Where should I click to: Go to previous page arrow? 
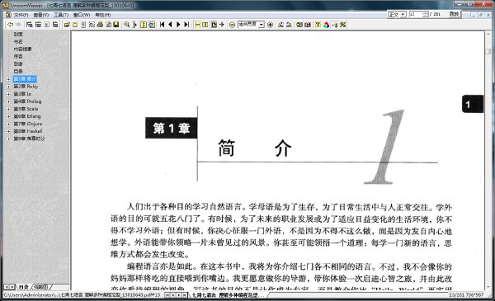171,24
